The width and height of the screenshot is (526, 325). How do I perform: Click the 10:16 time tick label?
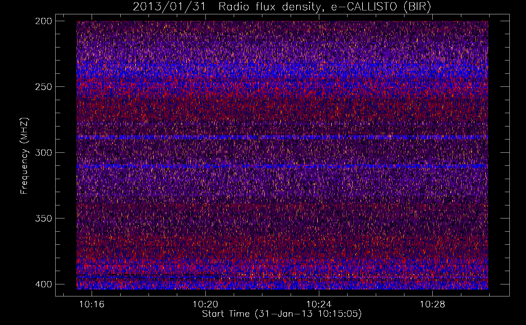(92, 305)
